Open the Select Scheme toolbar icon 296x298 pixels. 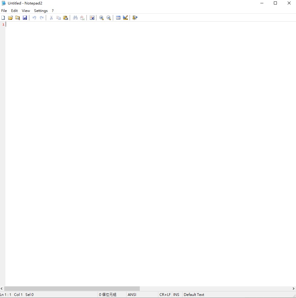[x=118, y=18]
